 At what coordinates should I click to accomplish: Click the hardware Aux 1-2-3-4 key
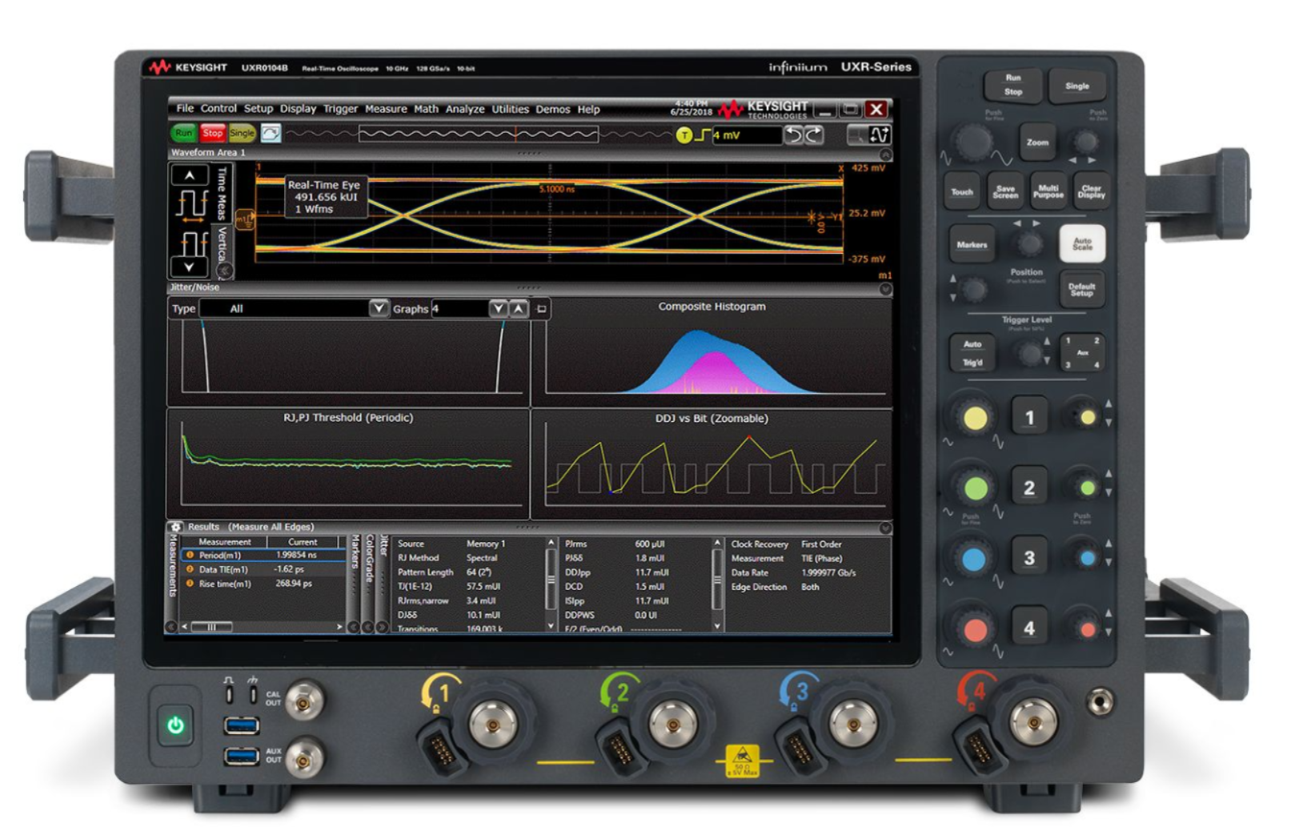(1082, 353)
